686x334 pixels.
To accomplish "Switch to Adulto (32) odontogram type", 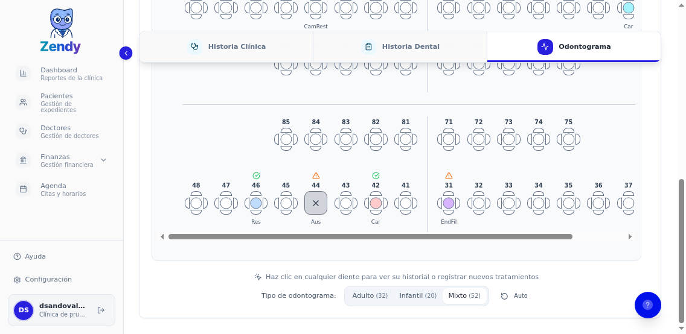I will pyautogui.click(x=370, y=295).
